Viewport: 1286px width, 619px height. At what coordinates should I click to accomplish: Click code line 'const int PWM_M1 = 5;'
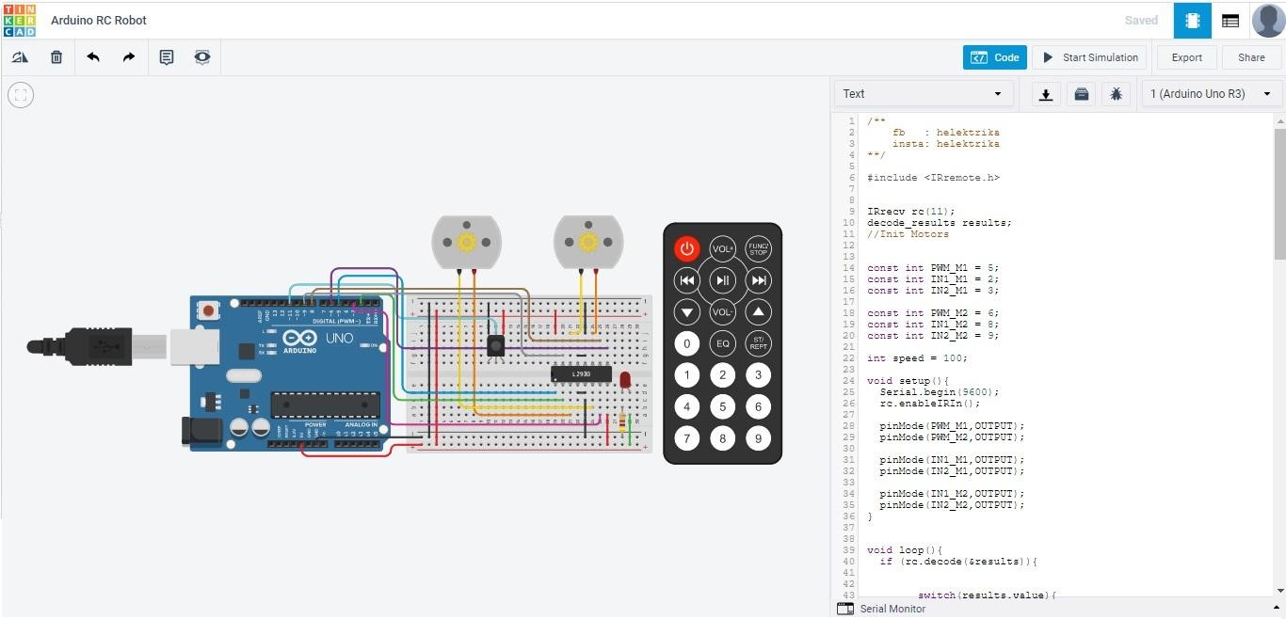pos(933,268)
